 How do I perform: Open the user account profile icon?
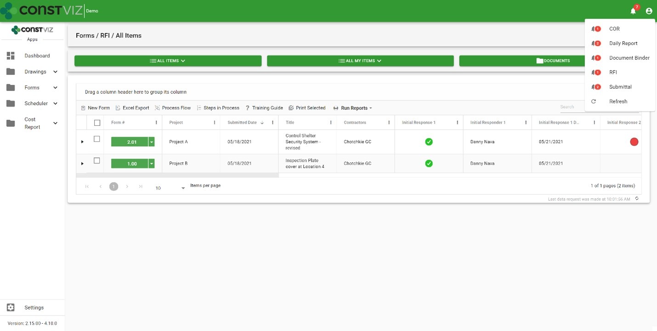649,11
